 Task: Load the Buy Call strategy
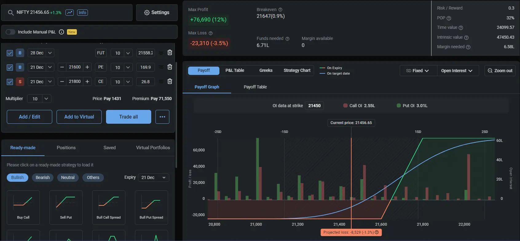tap(23, 208)
